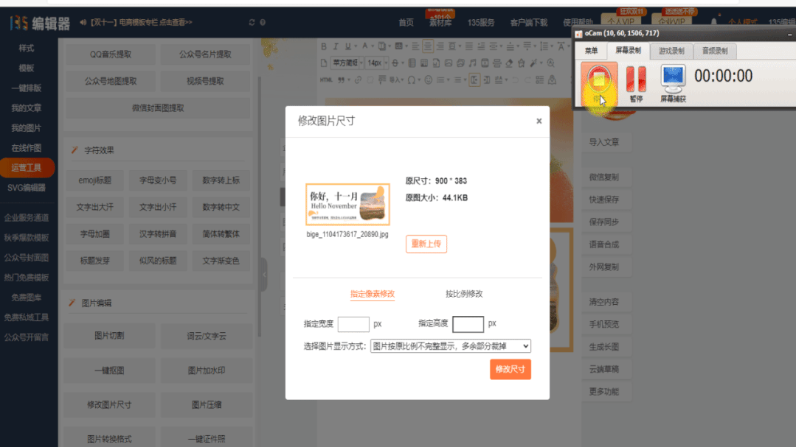Open the image display mode dropdown
Viewport: 796px width, 447px height.
pos(450,346)
